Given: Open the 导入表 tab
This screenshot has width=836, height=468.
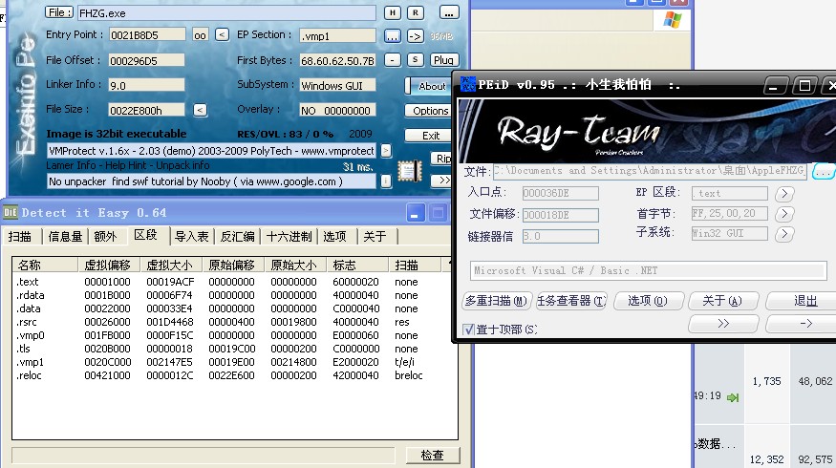Looking at the screenshot, I should tap(191, 236).
